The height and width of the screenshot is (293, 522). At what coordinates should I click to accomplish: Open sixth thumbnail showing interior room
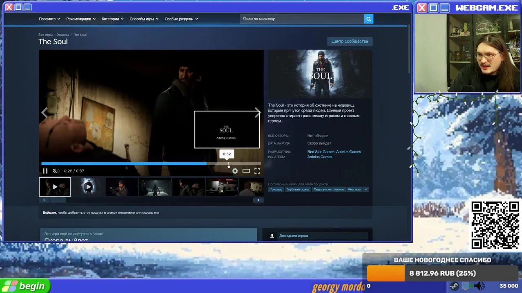(x=222, y=187)
